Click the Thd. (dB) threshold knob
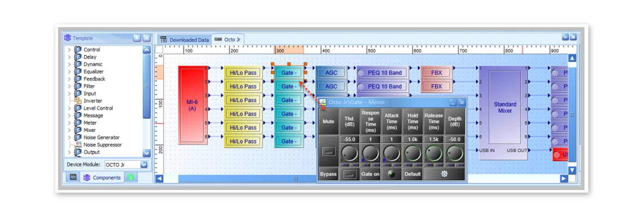The width and height of the screenshot is (644, 211). tap(349, 153)
